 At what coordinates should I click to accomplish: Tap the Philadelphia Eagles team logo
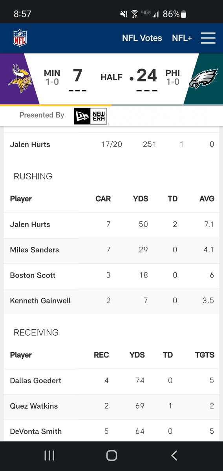coord(203,78)
